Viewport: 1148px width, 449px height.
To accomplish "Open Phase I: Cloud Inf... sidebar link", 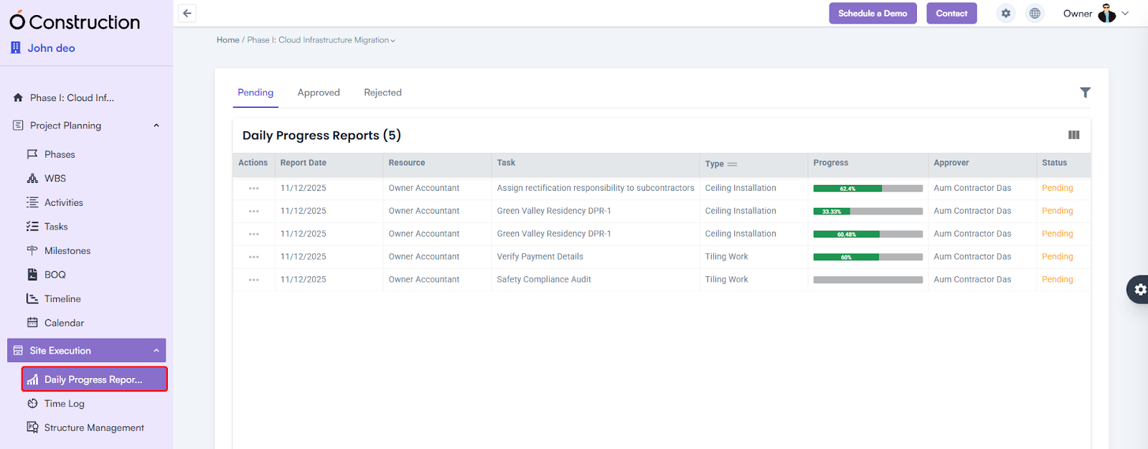I will click(72, 98).
